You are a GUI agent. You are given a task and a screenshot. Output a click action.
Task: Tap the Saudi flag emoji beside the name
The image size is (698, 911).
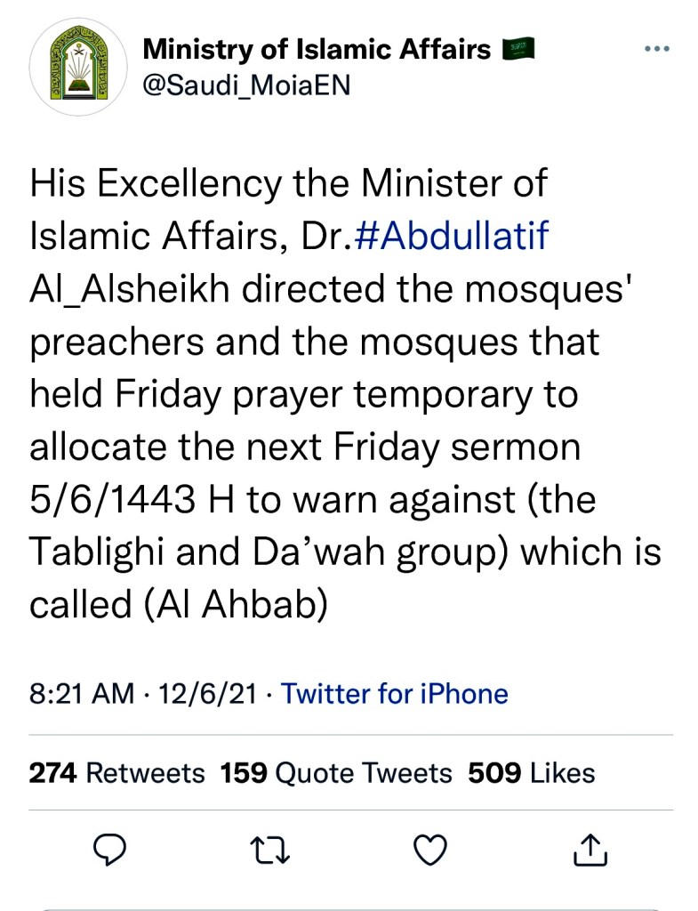pyautogui.click(x=519, y=48)
